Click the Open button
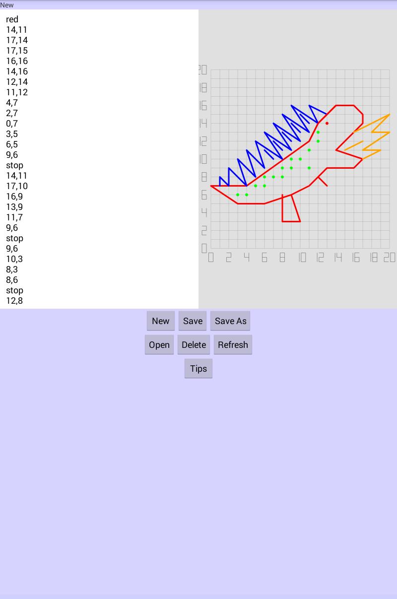 click(x=159, y=344)
